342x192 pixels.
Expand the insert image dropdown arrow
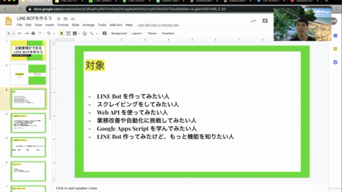[79, 34]
